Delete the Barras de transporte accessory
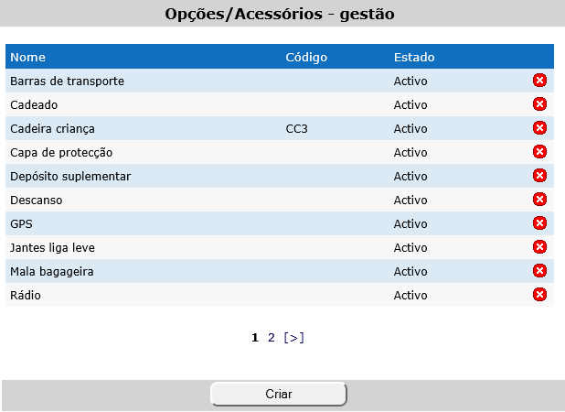Image resolution: width=565 pixels, height=412 pixels. 539,81
